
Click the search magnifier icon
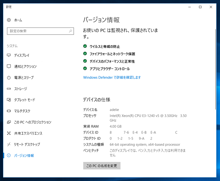coord(71,31)
